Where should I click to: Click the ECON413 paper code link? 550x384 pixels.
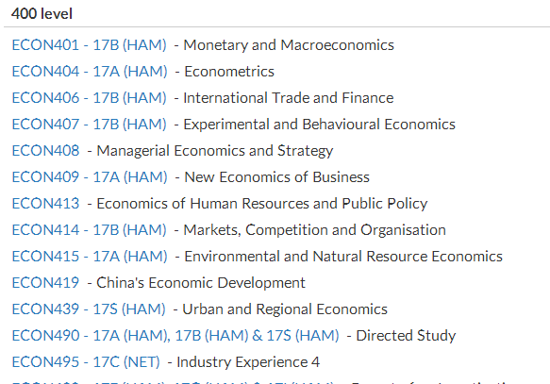45,204
